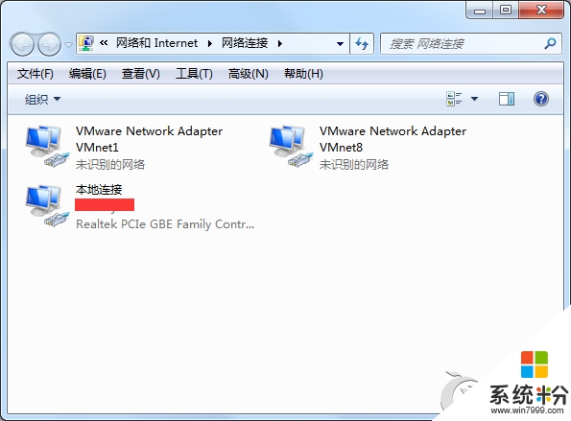Screen dimensions: 571x421
Task: Select the VMware Network Adapter VMnet1 icon
Action: [x=47, y=147]
